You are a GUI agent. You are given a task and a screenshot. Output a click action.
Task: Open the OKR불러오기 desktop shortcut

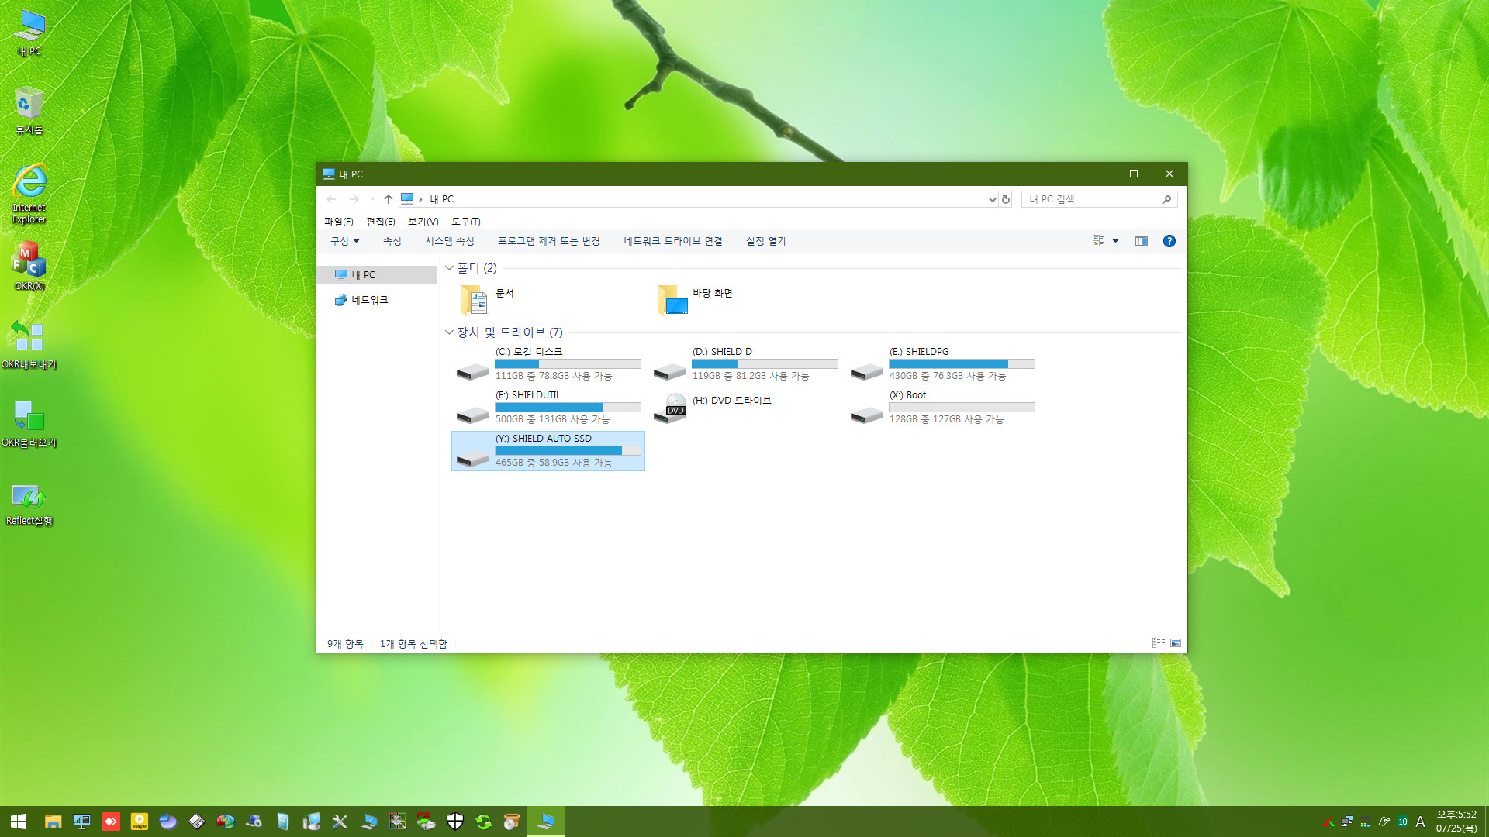point(29,424)
